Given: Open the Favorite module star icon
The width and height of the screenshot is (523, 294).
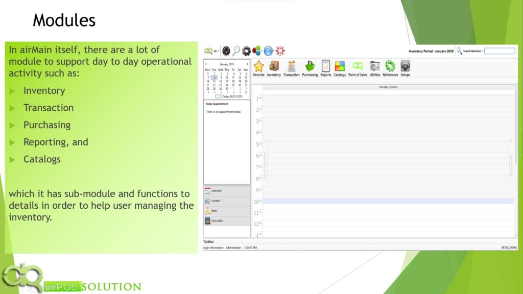Looking at the screenshot, I should (258, 66).
